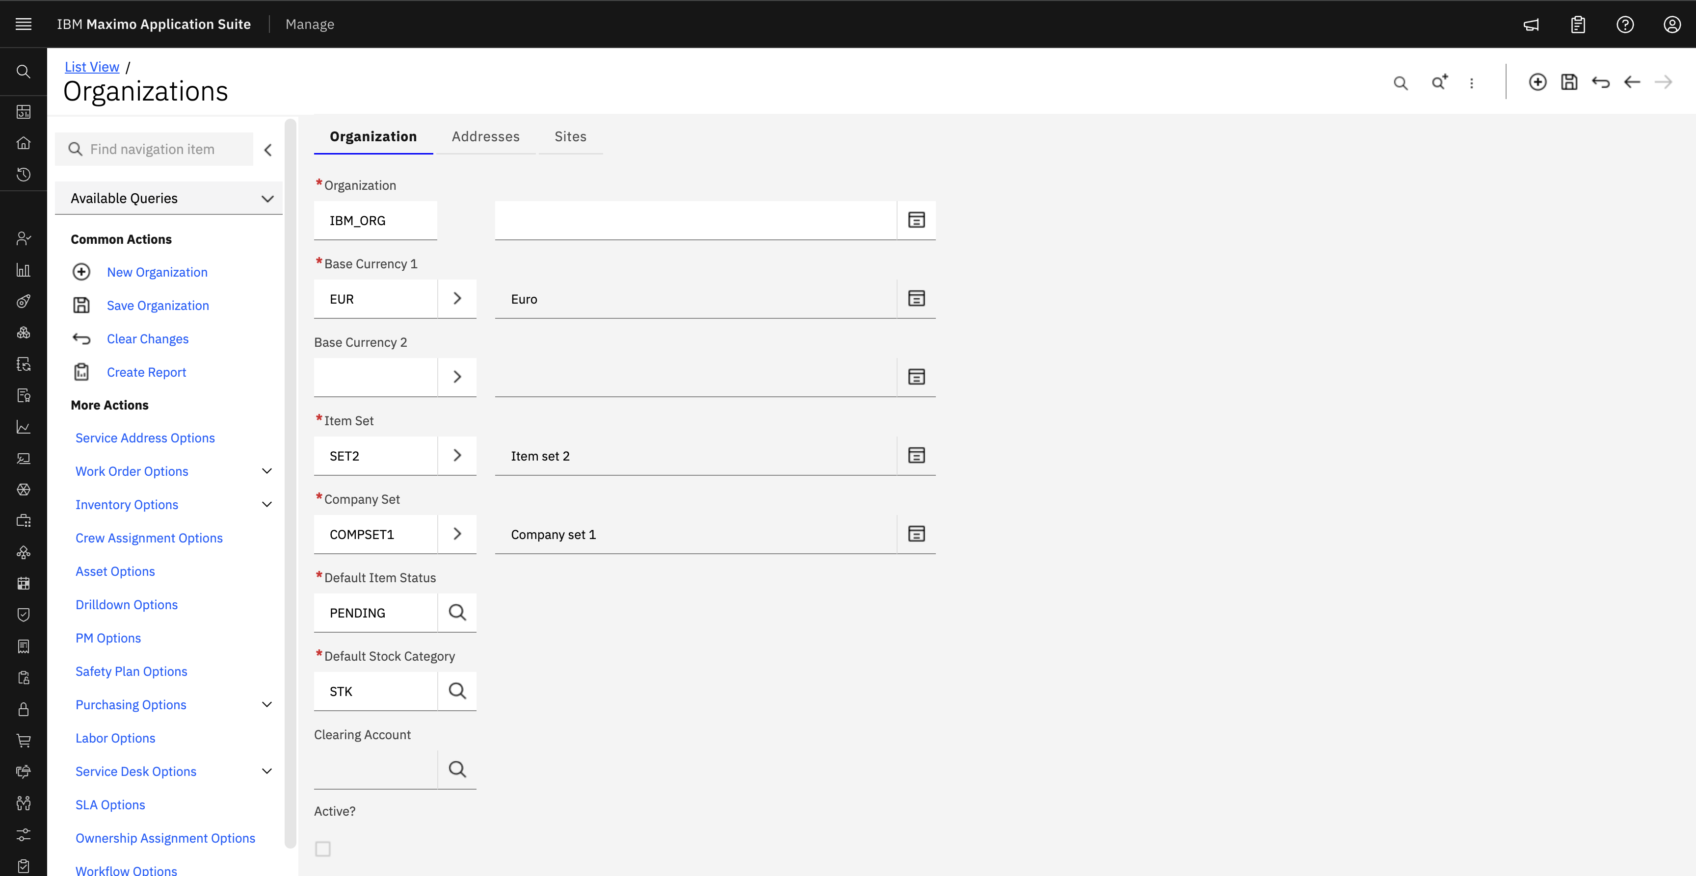Go to previous record arrow
The width and height of the screenshot is (1696, 876).
pyautogui.click(x=1632, y=81)
